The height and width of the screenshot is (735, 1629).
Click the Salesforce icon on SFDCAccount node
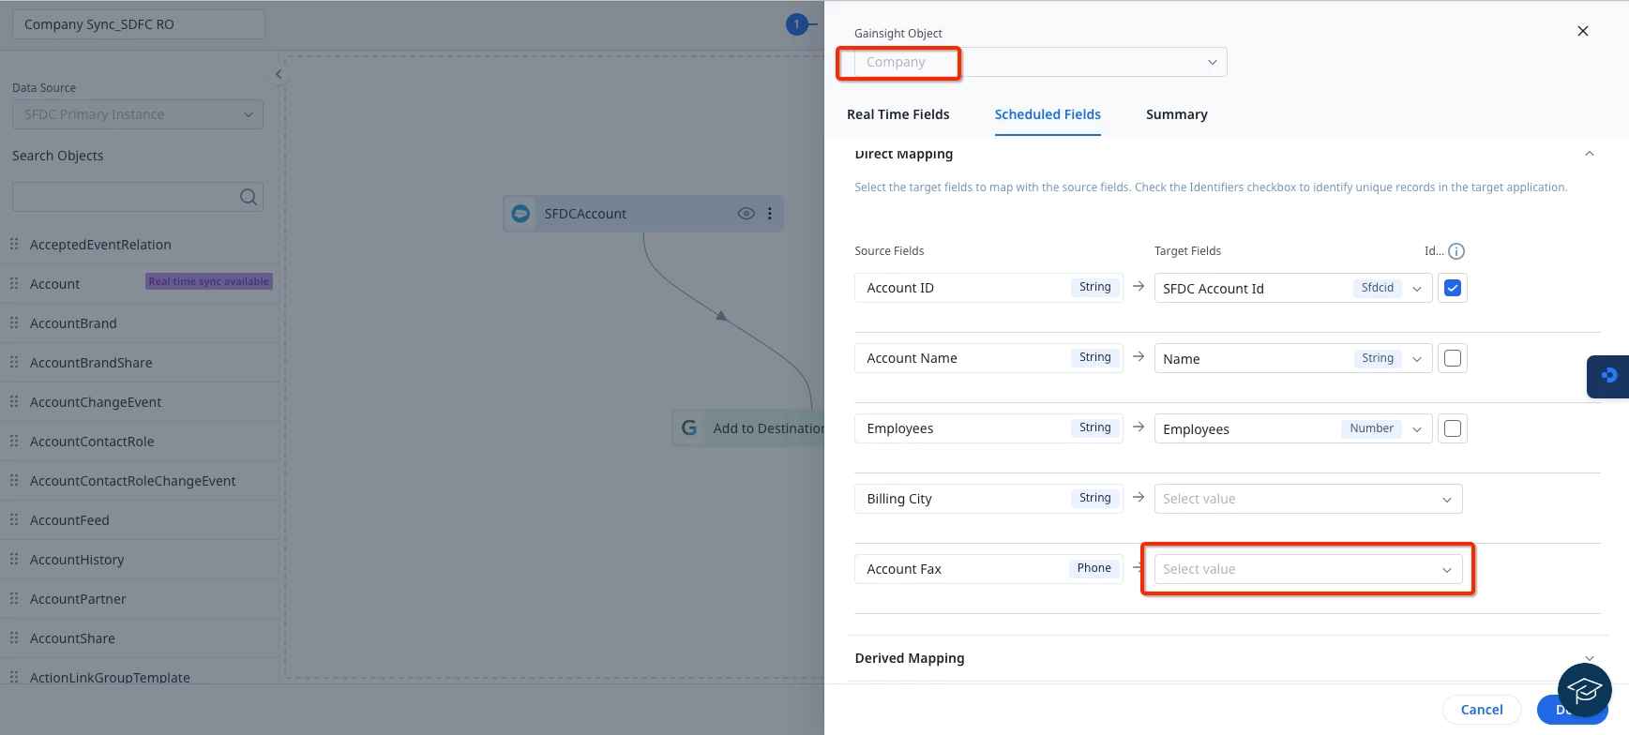point(520,214)
